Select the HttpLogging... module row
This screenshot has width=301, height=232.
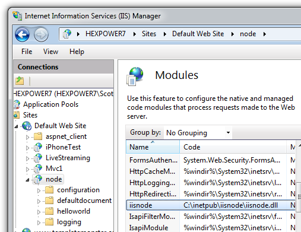point(211,183)
